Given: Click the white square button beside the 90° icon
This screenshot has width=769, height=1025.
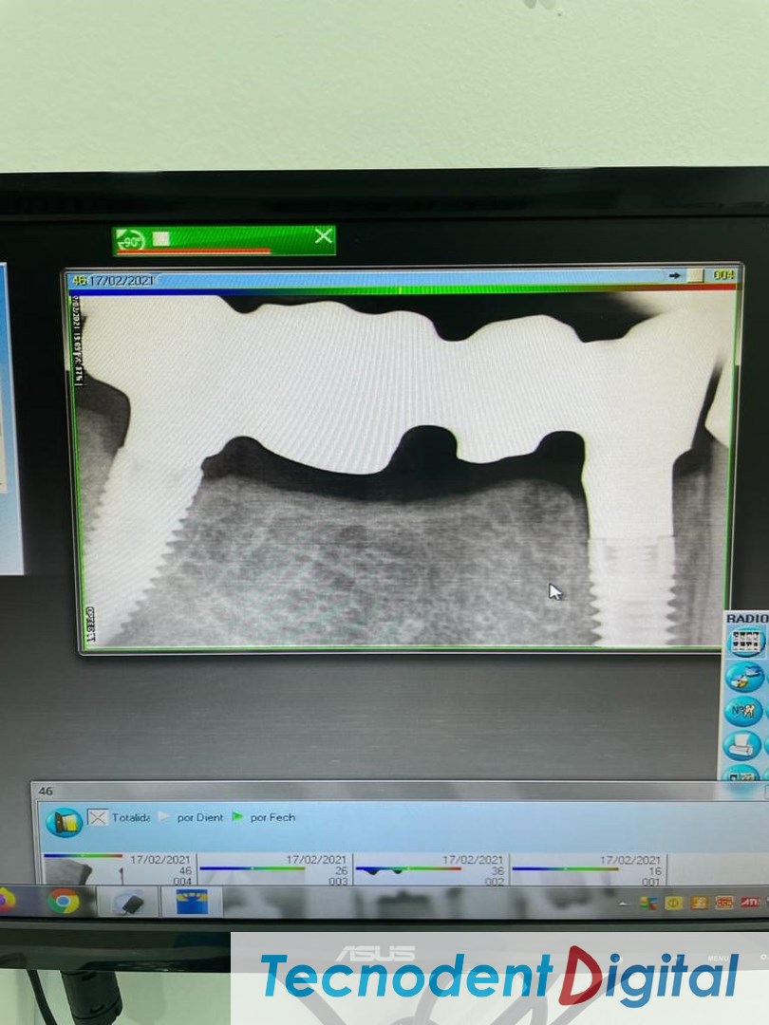Looking at the screenshot, I should click(160, 238).
